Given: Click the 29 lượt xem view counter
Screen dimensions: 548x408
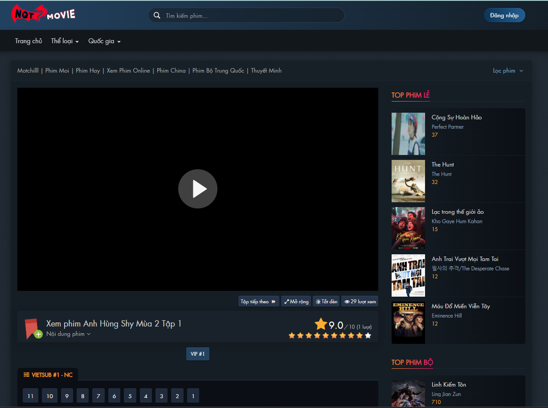Looking at the screenshot, I should click(360, 302).
